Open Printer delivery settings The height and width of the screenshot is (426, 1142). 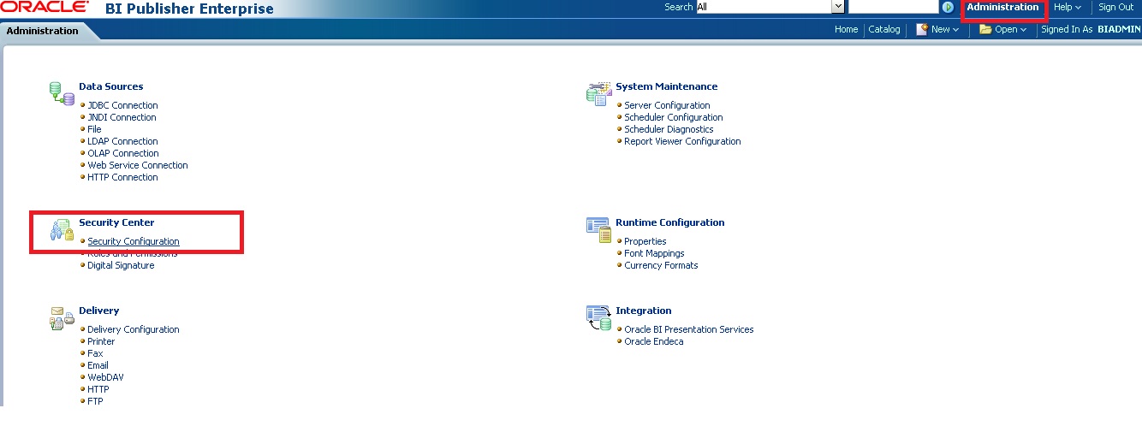[x=101, y=341]
